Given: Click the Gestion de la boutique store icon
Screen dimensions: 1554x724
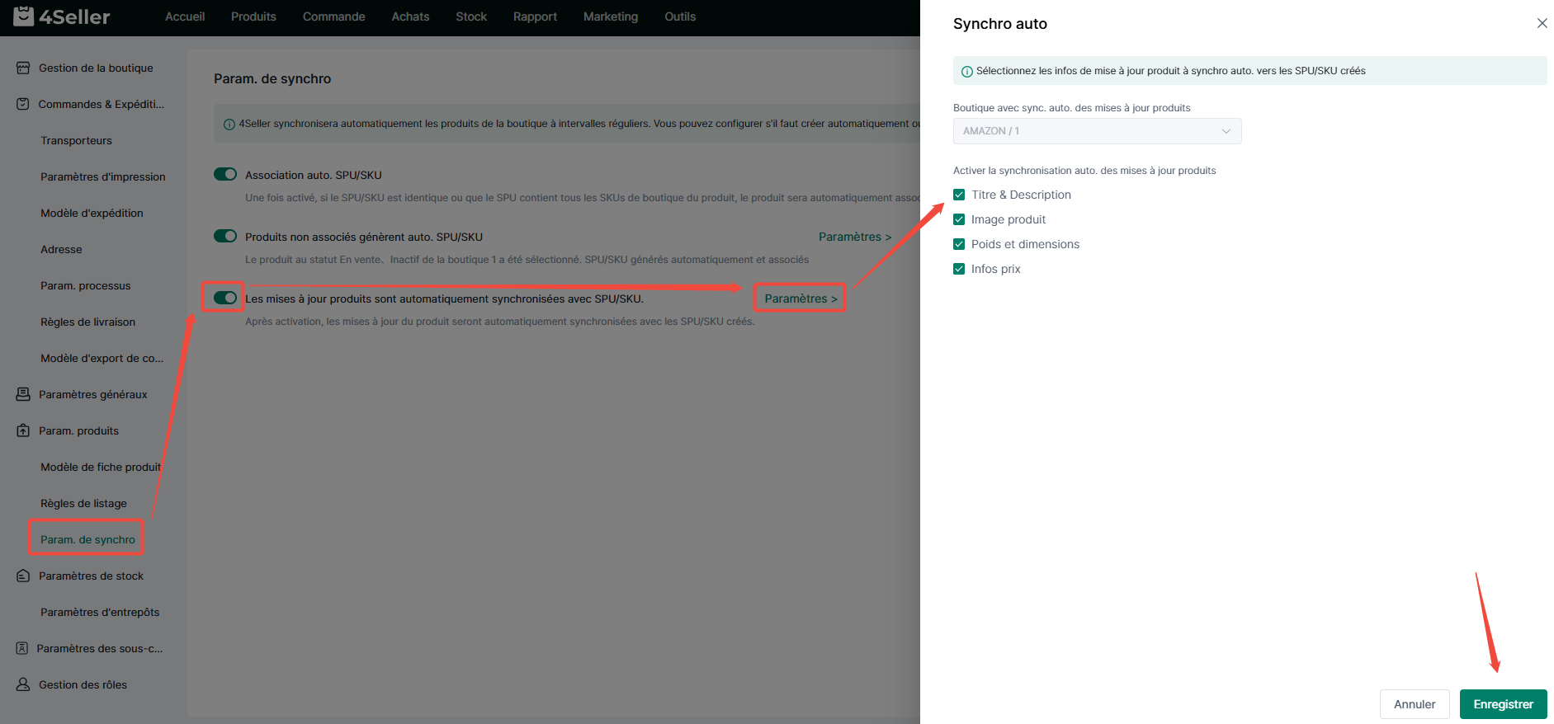Looking at the screenshot, I should pos(23,68).
